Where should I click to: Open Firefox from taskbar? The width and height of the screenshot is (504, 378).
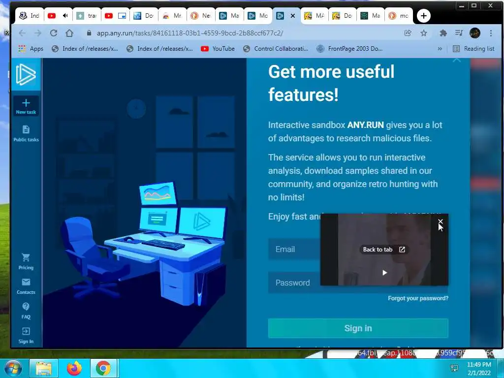[x=74, y=368]
